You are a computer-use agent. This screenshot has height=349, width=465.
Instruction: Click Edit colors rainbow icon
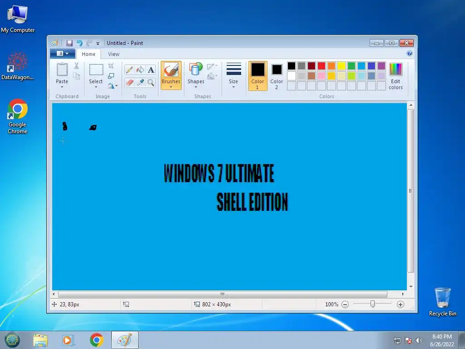point(396,70)
